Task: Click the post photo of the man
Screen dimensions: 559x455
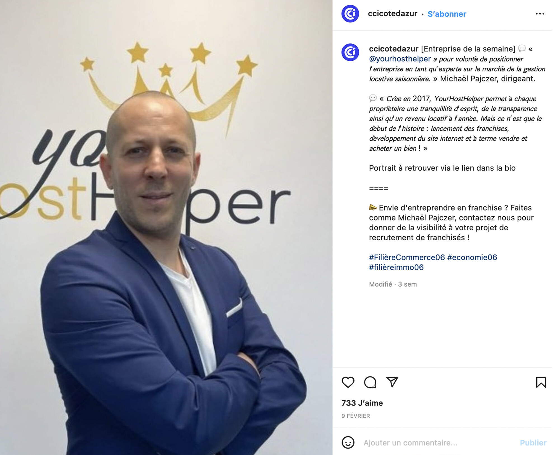Action: click(166, 227)
